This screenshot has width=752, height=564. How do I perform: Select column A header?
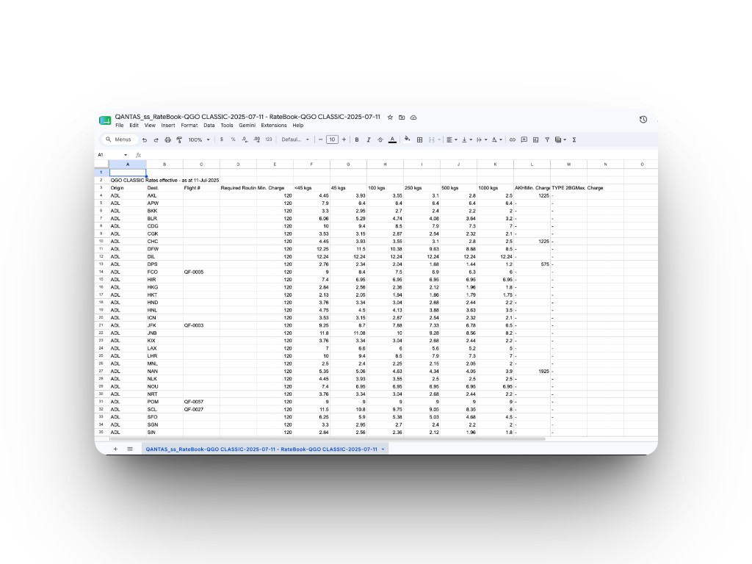[x=128, y=164]
